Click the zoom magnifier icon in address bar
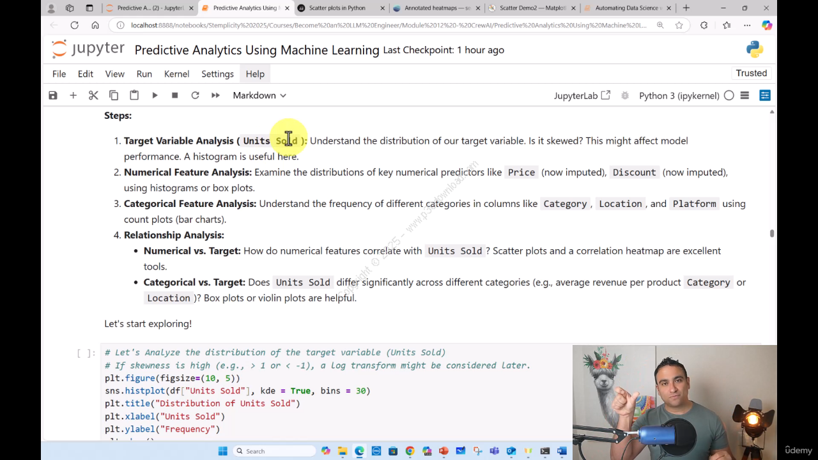The width and height of the screenshot is (818, 460). click(x=660, y=25)
